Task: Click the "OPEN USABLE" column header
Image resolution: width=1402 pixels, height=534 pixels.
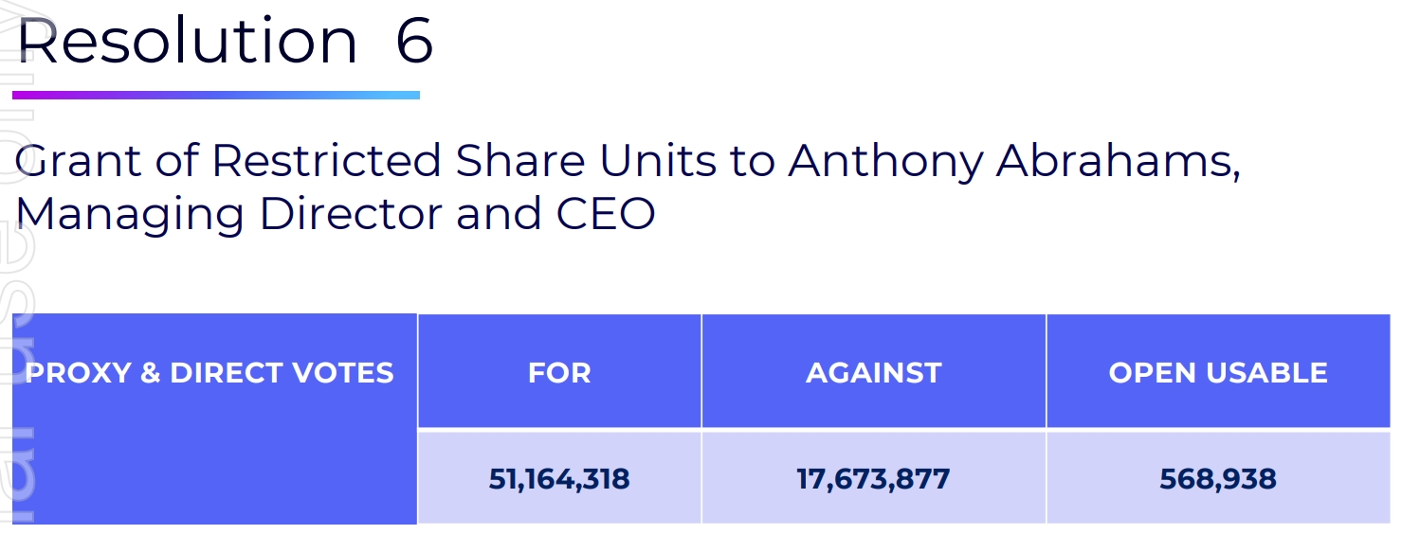Action: click(x=1218, y=372)
